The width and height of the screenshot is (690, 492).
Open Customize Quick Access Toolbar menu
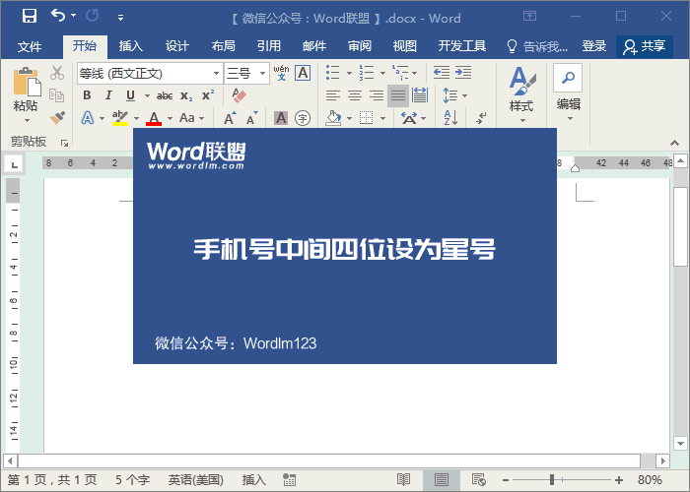[x=120, y=18]
